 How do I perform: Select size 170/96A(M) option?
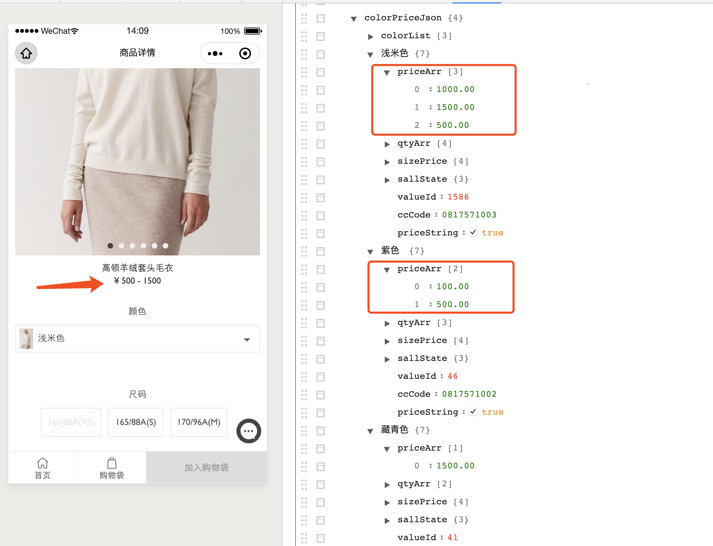[x=199, y=422]
